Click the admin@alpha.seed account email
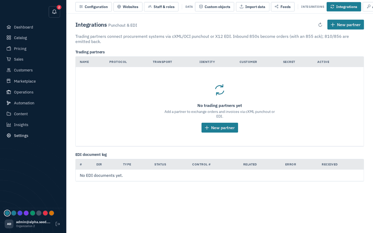Viewport: 373px width, 233px height. click(x=33, y=222)
